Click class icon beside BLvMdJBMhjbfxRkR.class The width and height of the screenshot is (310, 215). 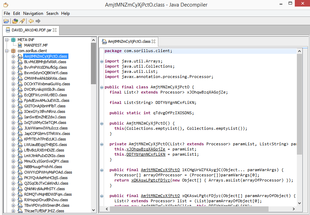point(20,62)
